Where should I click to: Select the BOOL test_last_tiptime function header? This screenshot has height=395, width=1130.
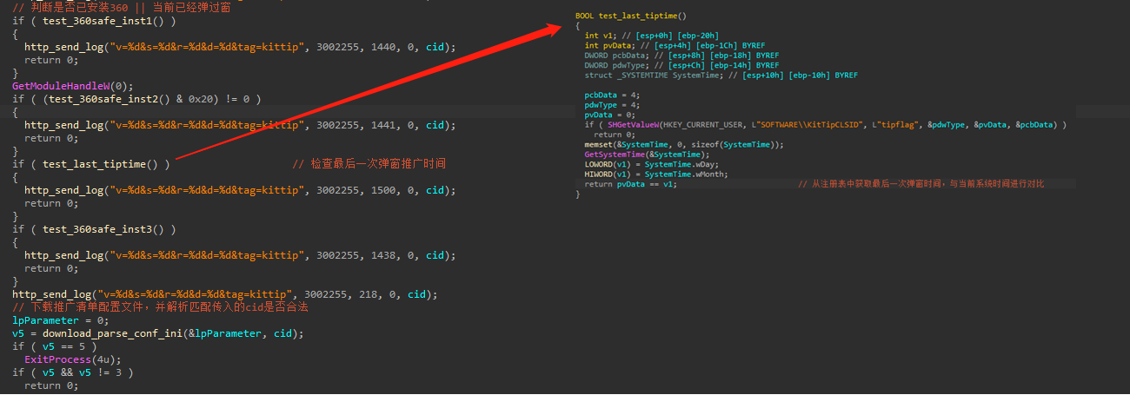coord(630,16)
